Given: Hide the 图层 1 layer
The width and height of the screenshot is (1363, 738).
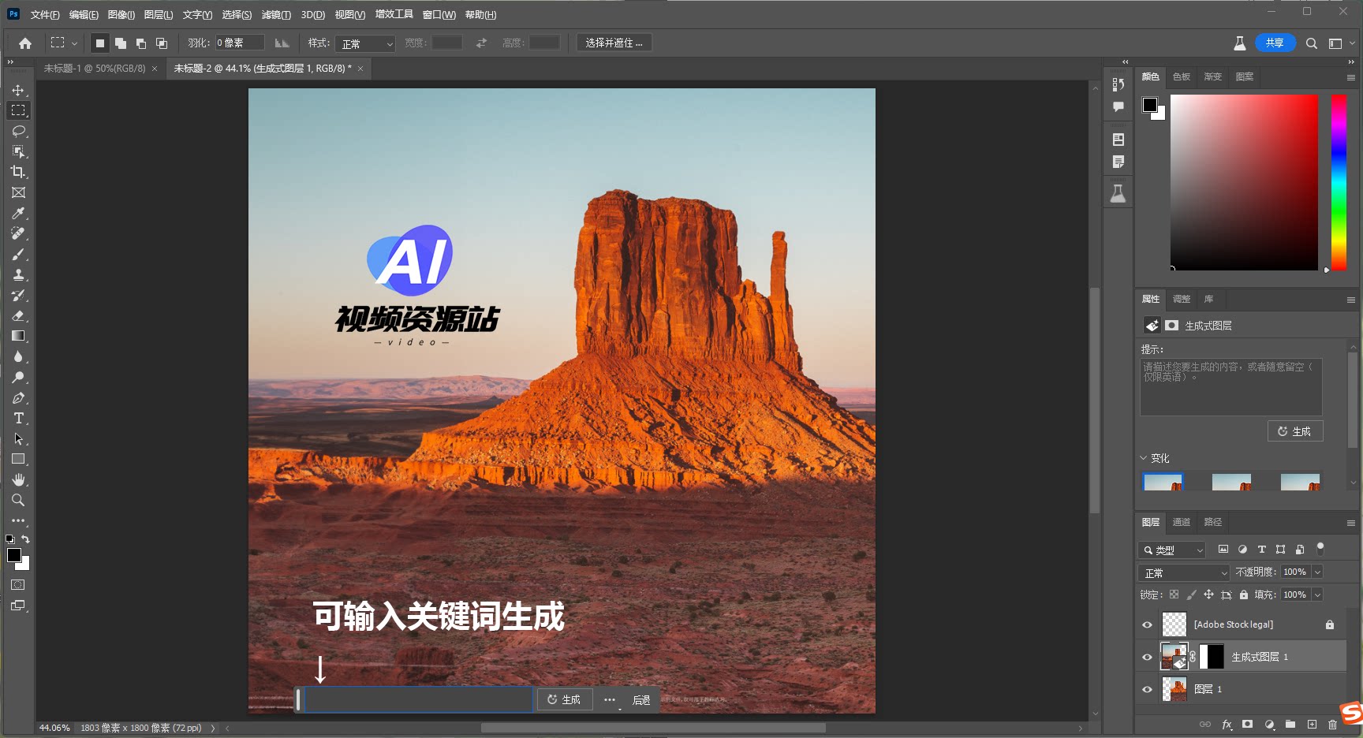Looking at the screenshot, I should (1147, 689).
